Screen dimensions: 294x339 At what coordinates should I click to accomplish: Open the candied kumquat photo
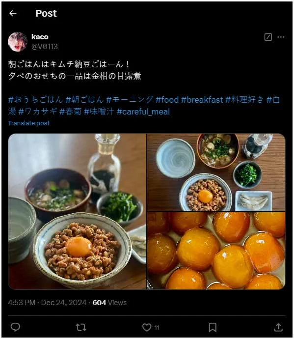216,251
